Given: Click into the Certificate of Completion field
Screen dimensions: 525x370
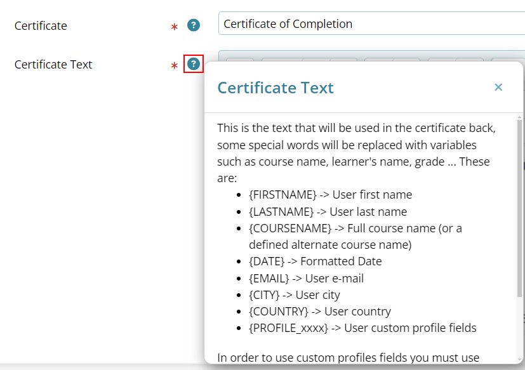Looking at the screenshot, I should coord(371,23).
